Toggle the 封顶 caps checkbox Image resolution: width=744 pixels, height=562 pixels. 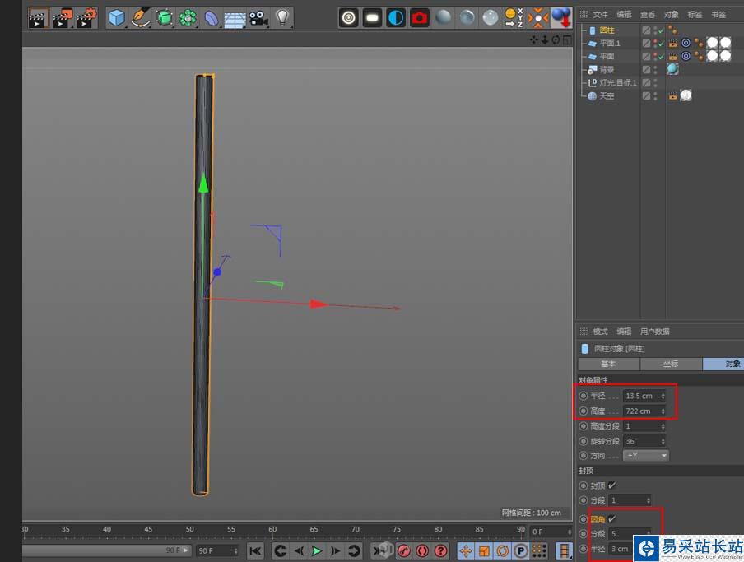[612, 485]
